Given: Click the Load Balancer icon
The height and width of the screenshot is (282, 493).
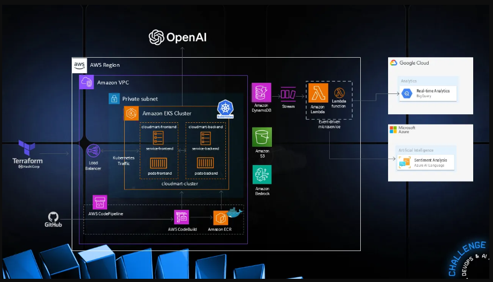Looking at the screenshot, I should tap(93, 151).
